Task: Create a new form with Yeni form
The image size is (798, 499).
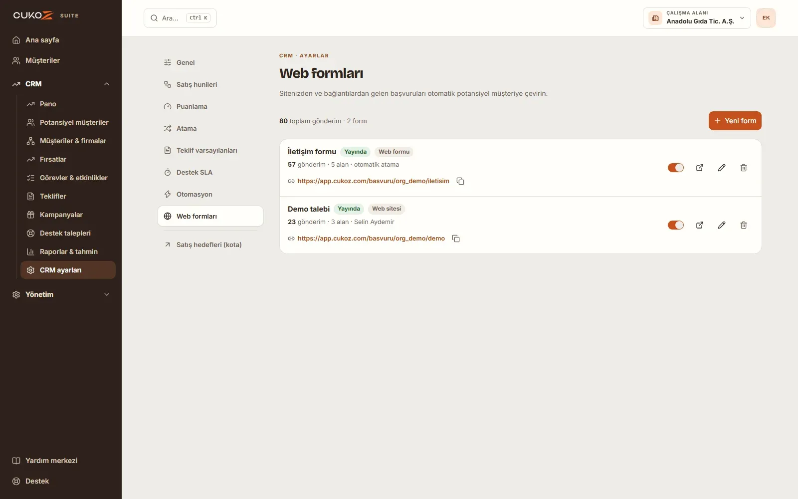Action: pyautogui.click(x=735, y=121)
